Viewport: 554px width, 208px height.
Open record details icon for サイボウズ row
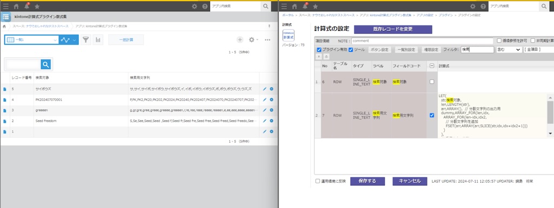5,89
